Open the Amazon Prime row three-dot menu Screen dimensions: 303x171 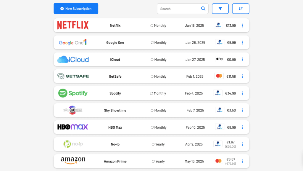(242, 161)
